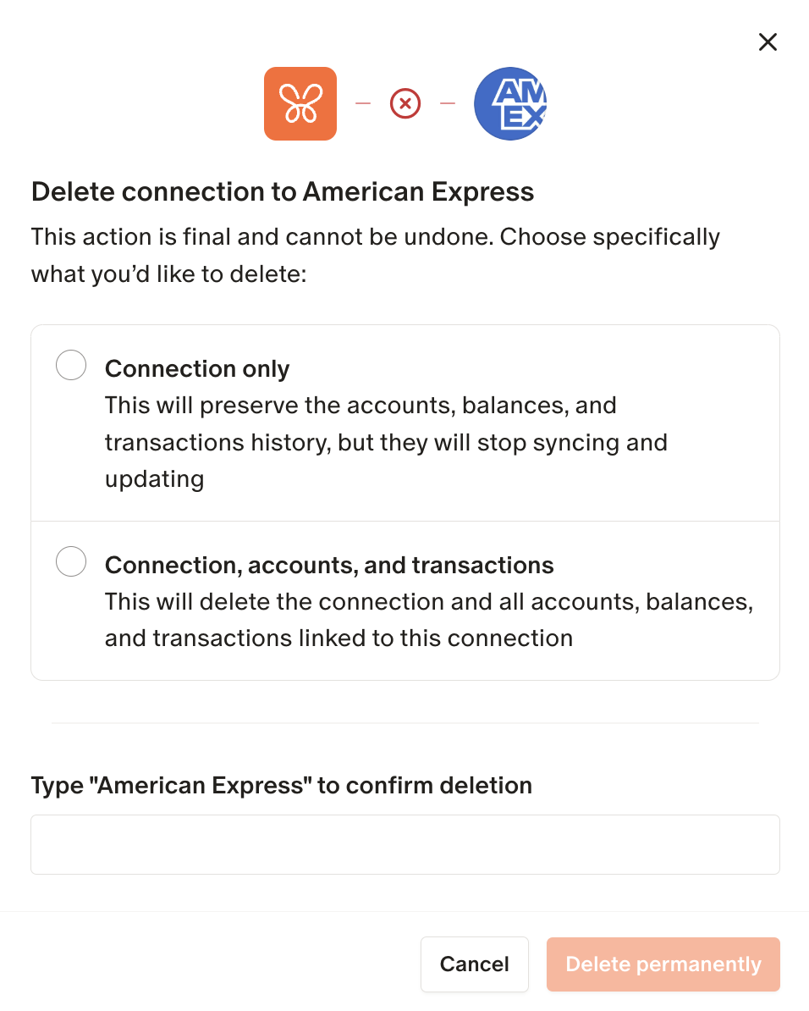Click the "Delete connection to American Express" heading
Viewport: 809px width, 1011px height.
coord(283,192)
